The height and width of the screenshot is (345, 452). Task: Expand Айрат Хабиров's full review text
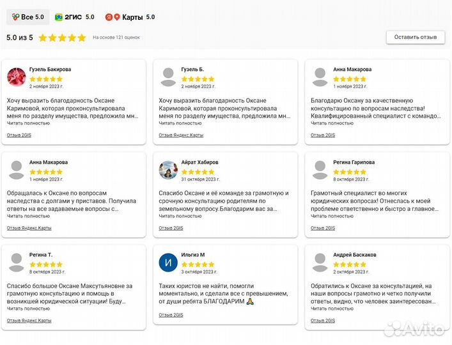click(180, 216)
